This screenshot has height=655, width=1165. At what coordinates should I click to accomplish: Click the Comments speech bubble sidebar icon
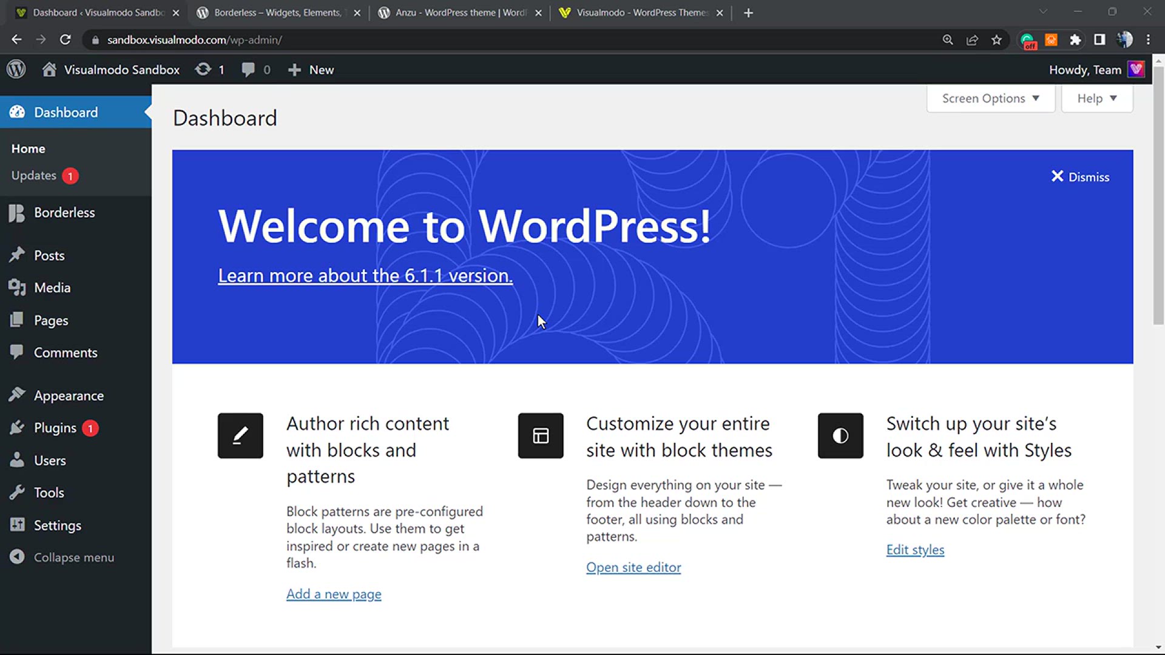(17, 352)
